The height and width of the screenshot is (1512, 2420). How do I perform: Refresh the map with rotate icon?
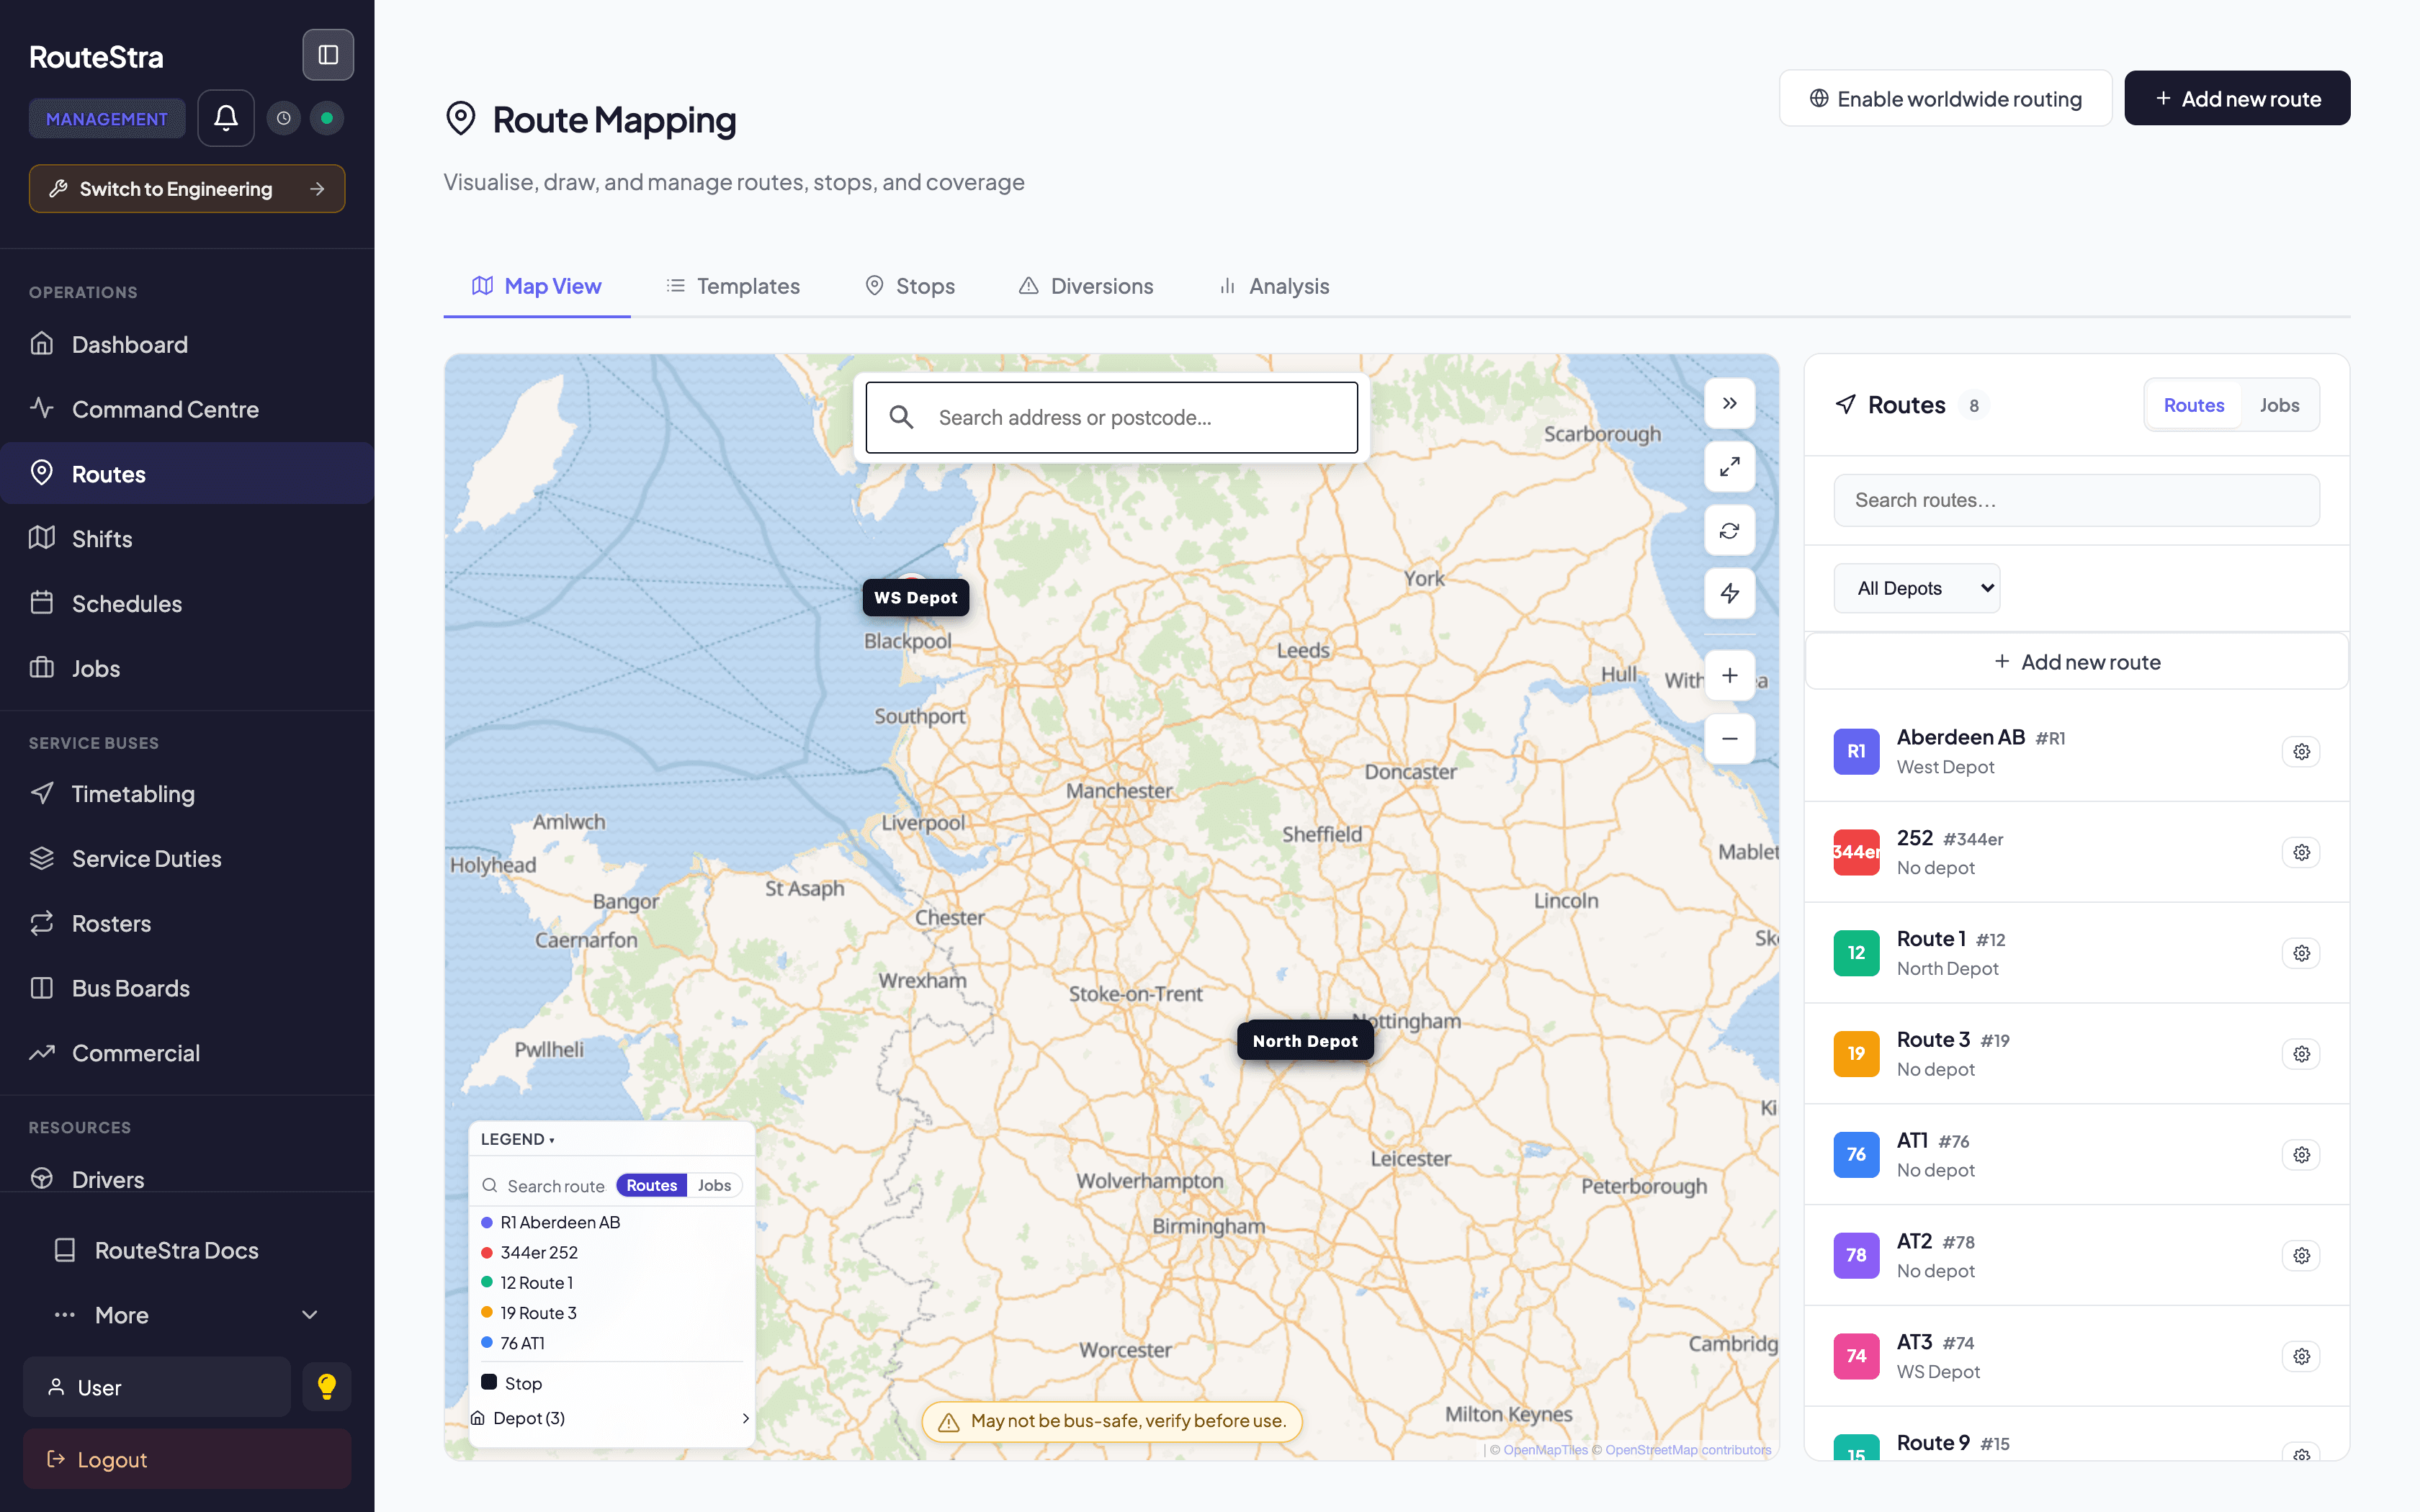(1729, 530)
